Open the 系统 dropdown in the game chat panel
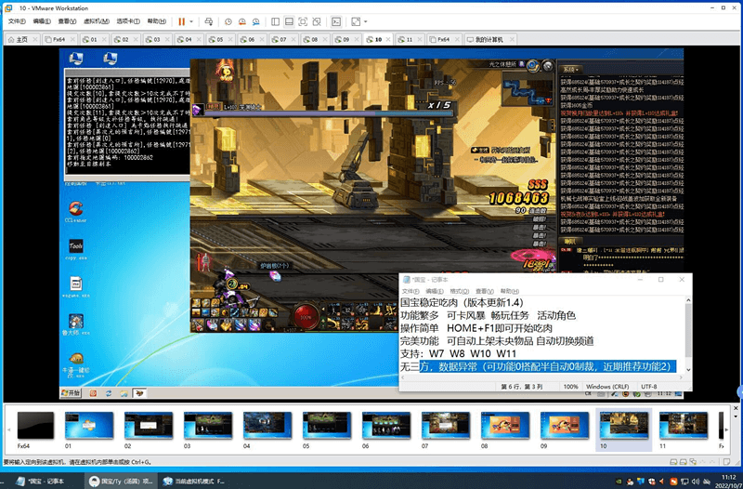The height and width of the screenshot is (489, 743). [571, 69]
